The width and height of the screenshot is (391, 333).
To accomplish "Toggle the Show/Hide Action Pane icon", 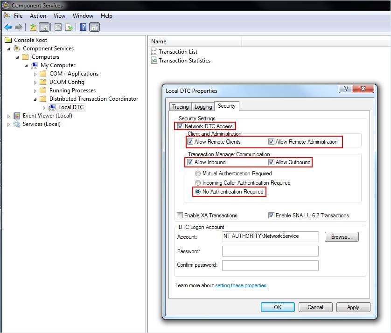I will pyautogui.click(x=95, y=27).
